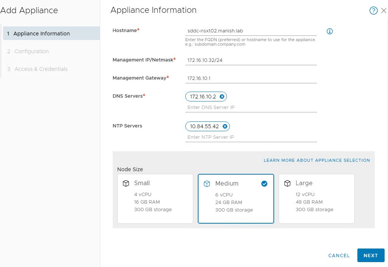Remove the 172.16.10.2 DNS server chip
Viewport: 388px width, 267px height.
coord(222,97)
